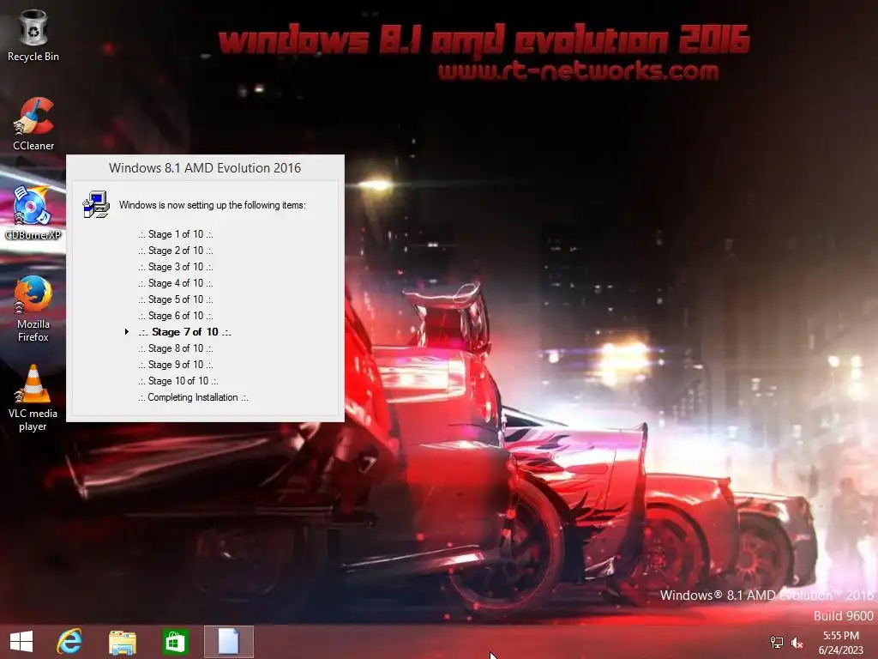Launch Internet Explorer from taskbar
The height and width of the screenshot is (659, 878).
[x=69, y=642]
